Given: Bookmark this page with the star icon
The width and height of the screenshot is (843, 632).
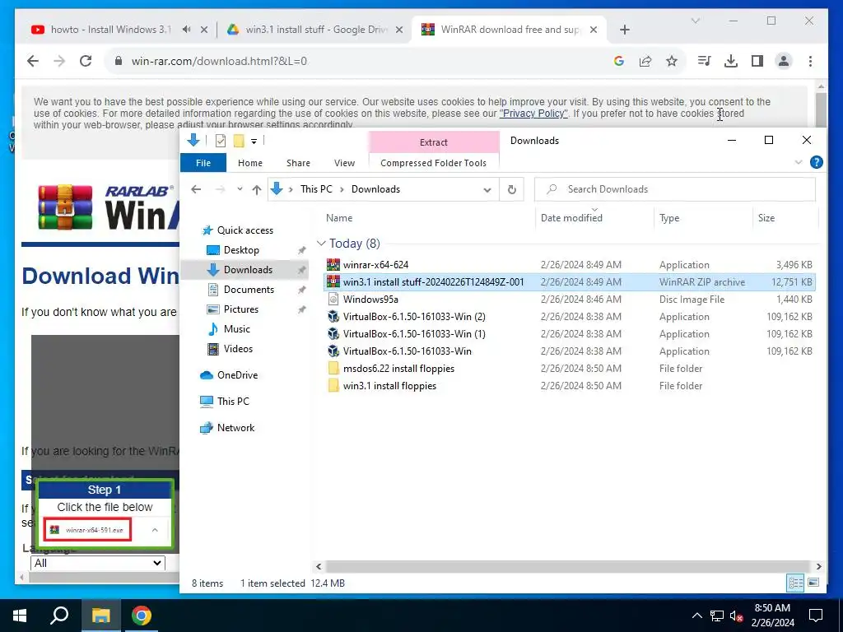Looking at the screenshot, I should [672, 61].
